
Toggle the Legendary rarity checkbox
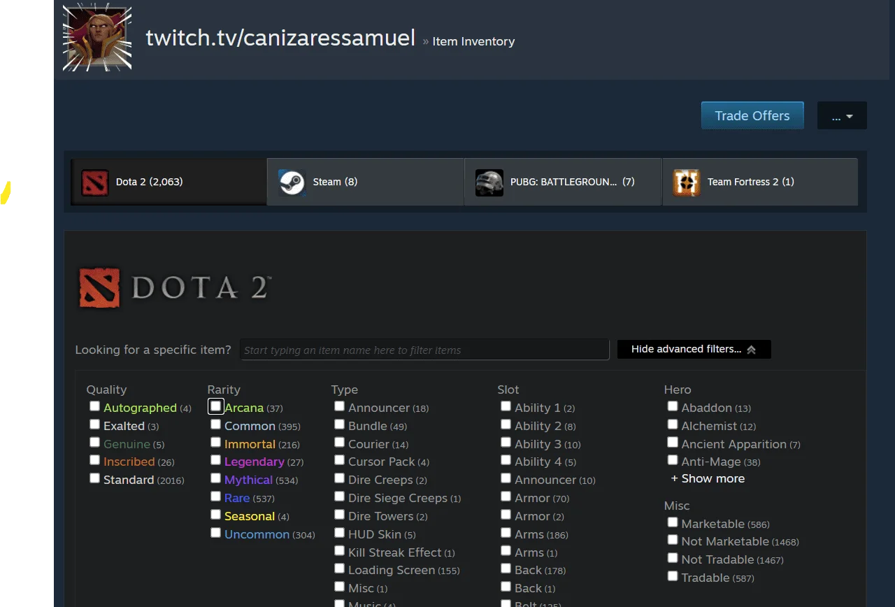click(x=215, y=460)
